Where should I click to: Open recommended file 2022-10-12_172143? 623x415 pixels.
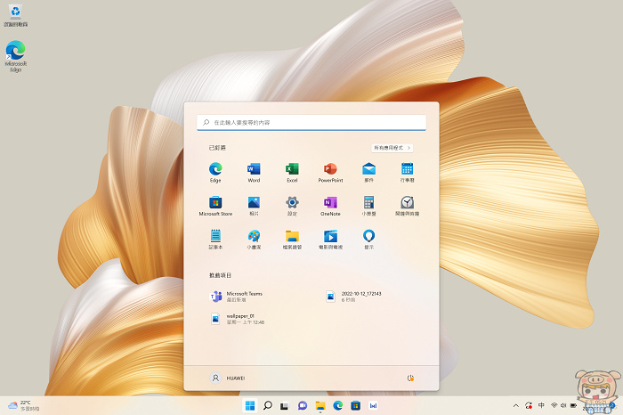pyautogui.click(x=355, y=296)
